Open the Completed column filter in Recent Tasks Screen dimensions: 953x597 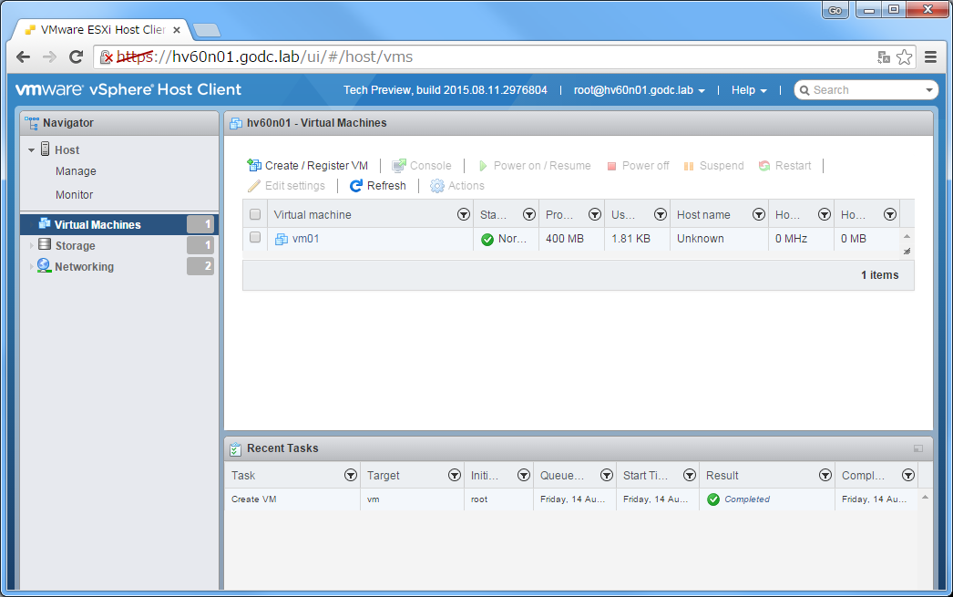pos(908,475)
